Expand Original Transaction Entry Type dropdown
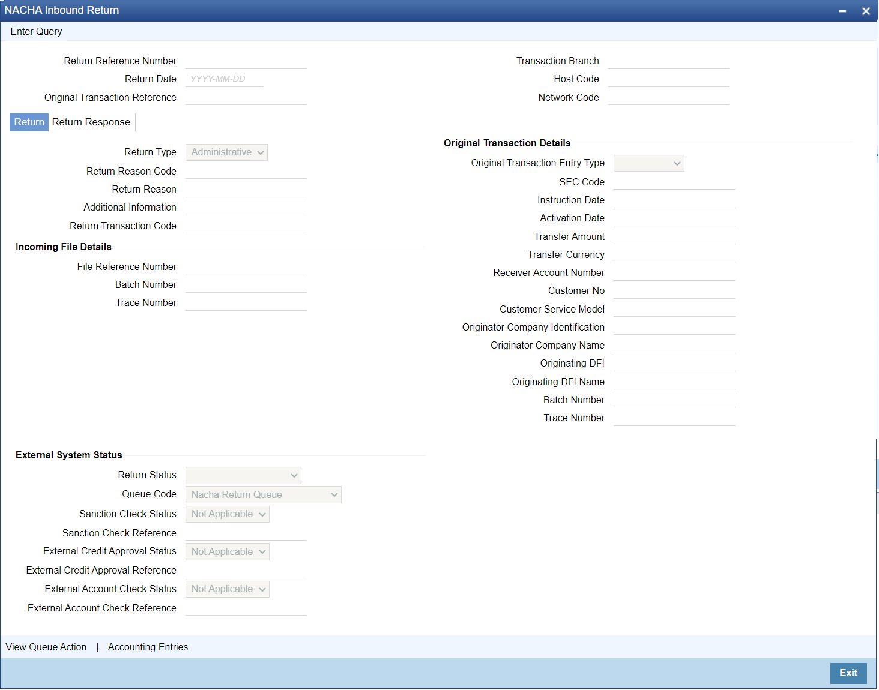This screenshot has width=879, height=690. 648,163
